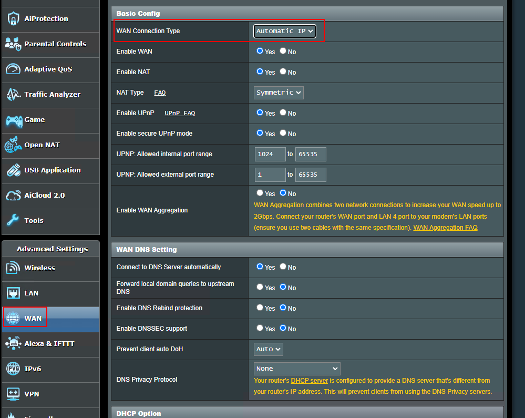525x418 pixels.
Task: Open the NAT Type FAQ link
Action: (x=160, y=93)
